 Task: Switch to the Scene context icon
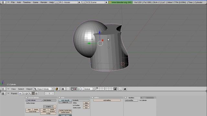pos(36,93)
